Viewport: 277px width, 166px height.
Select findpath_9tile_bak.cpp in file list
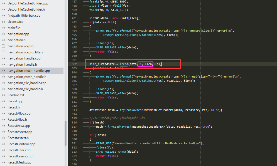(24, 16)
